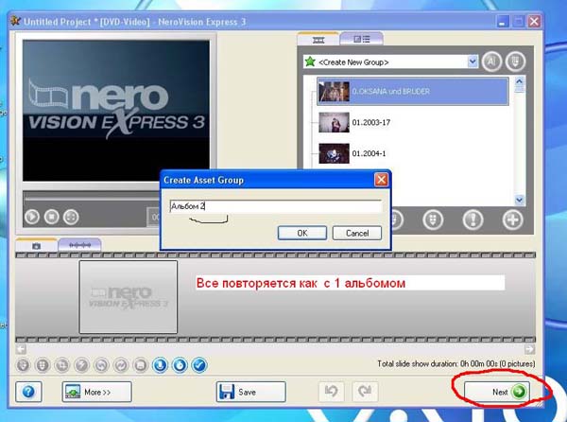Stop the preview playback
Screen dimensions: 567x422
coord(51,217)
